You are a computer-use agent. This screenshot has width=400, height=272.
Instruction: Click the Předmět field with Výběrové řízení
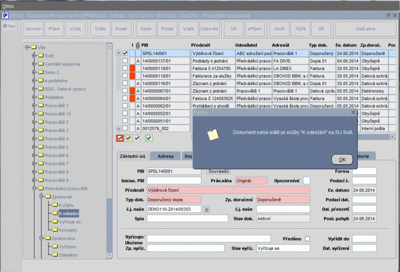[228, 190]
